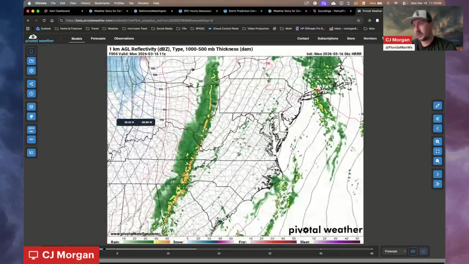
Task: Open the share icon in sidebar
Action: tap(31, 84)
